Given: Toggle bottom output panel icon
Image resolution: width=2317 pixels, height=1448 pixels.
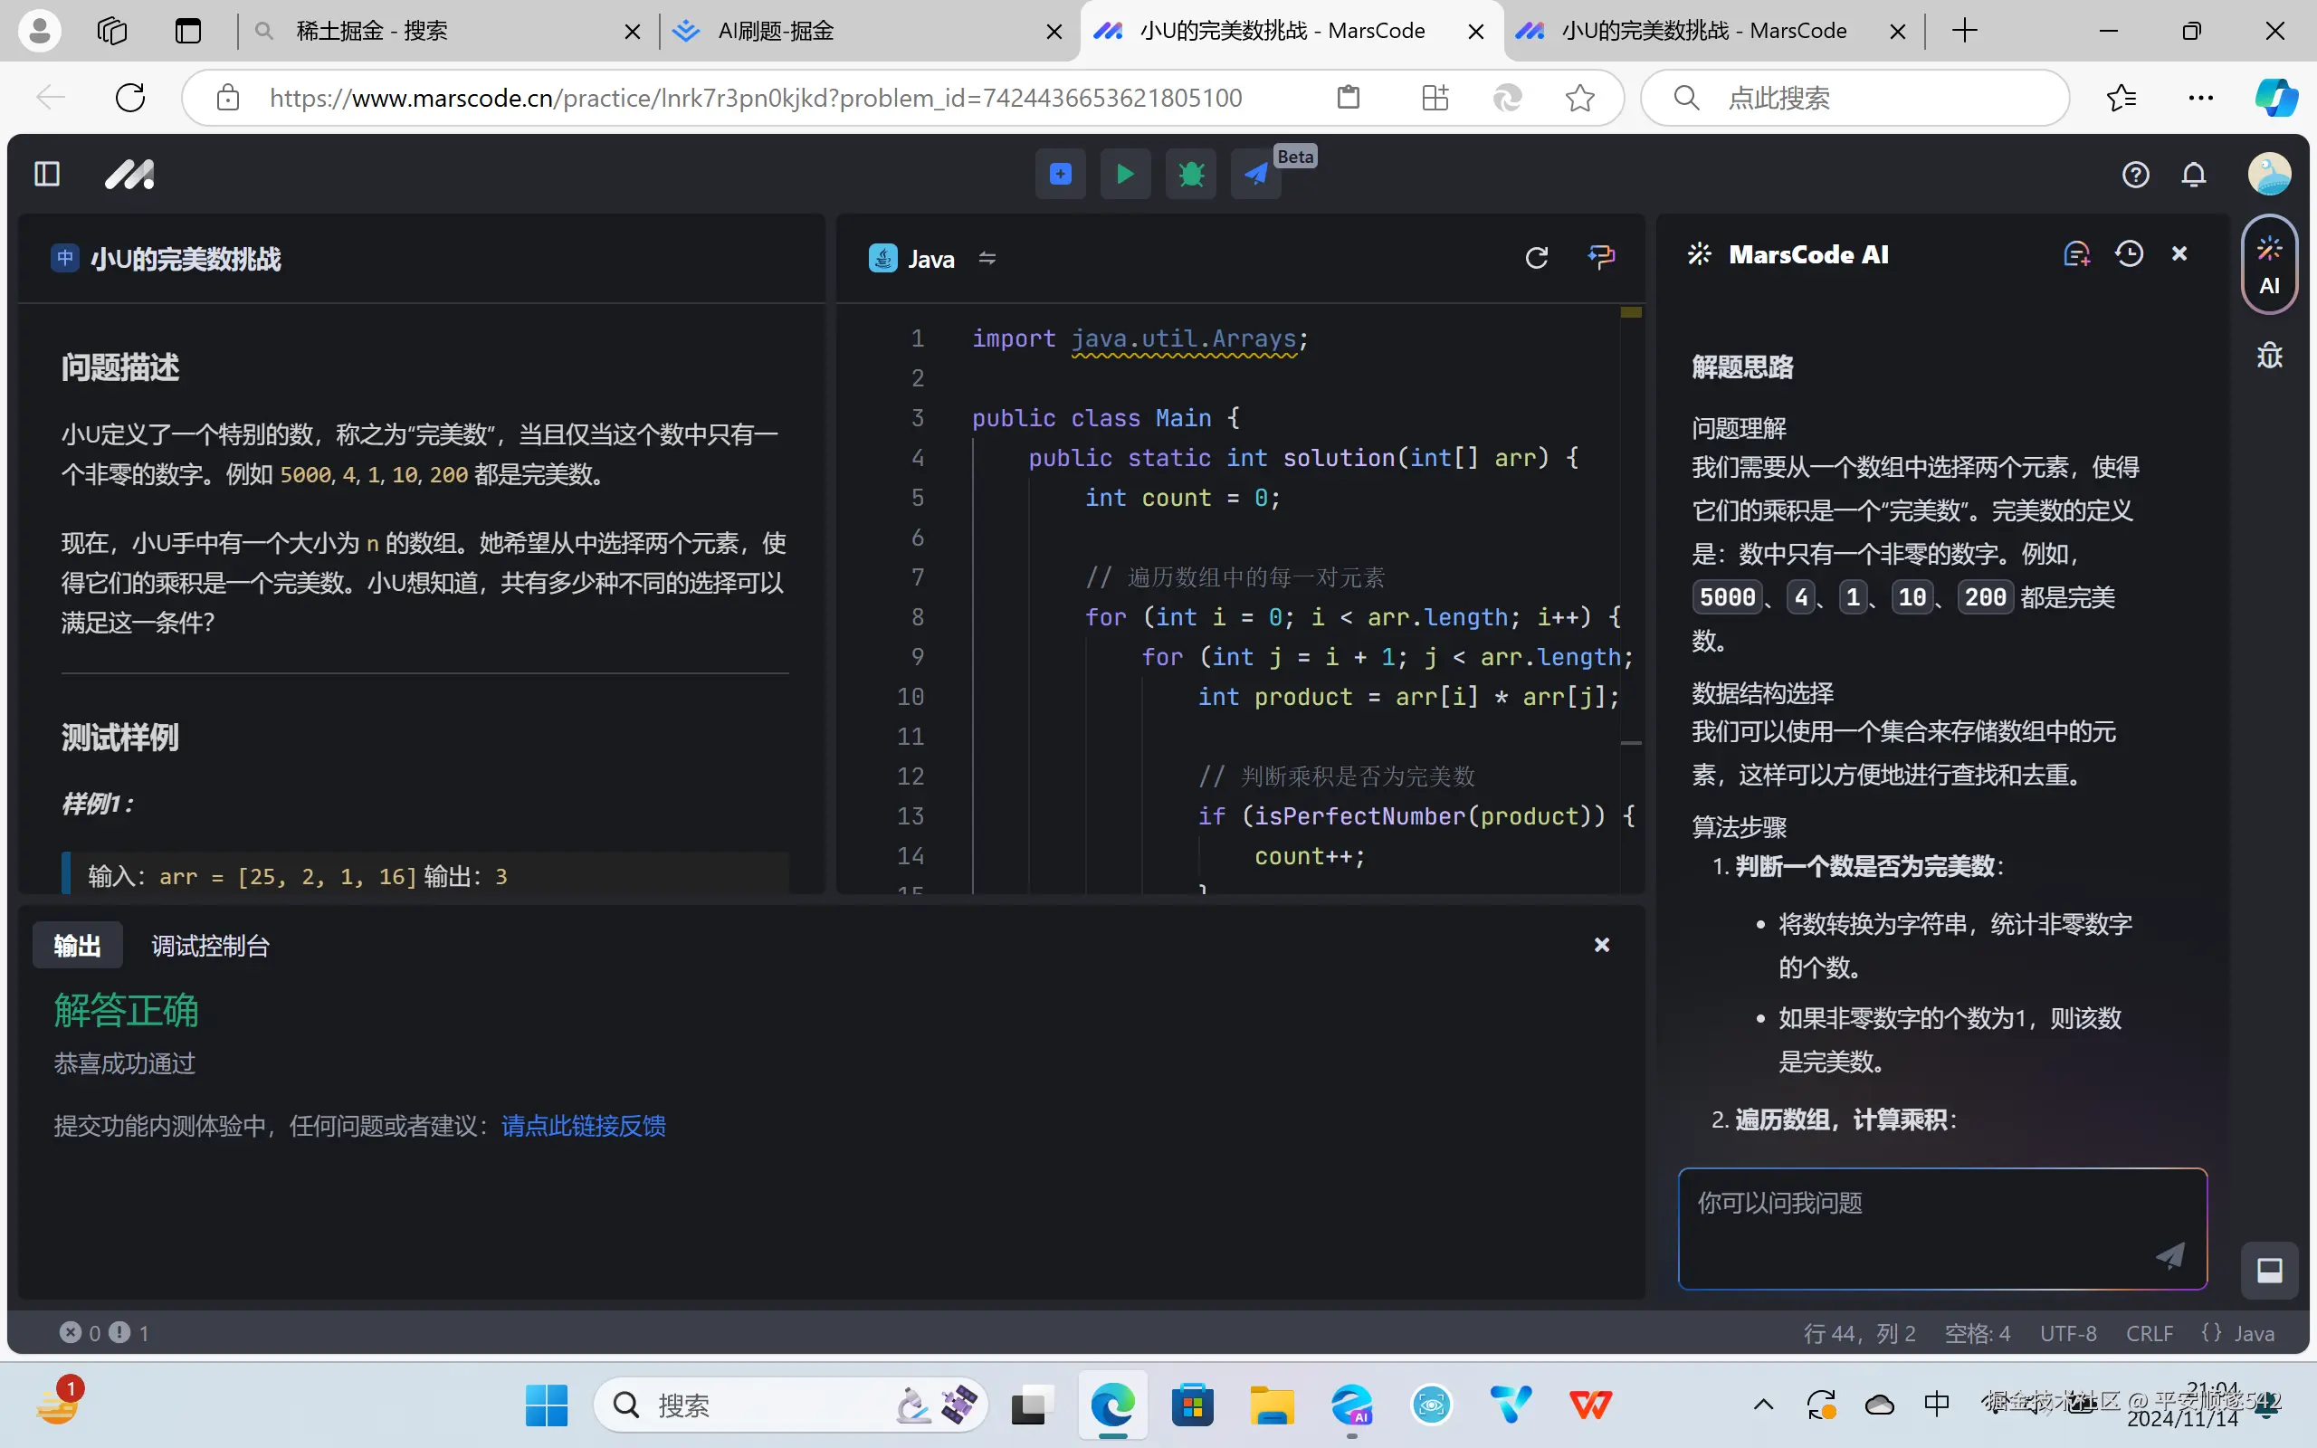Looking at the screenshot, I should [2269, 1271].
